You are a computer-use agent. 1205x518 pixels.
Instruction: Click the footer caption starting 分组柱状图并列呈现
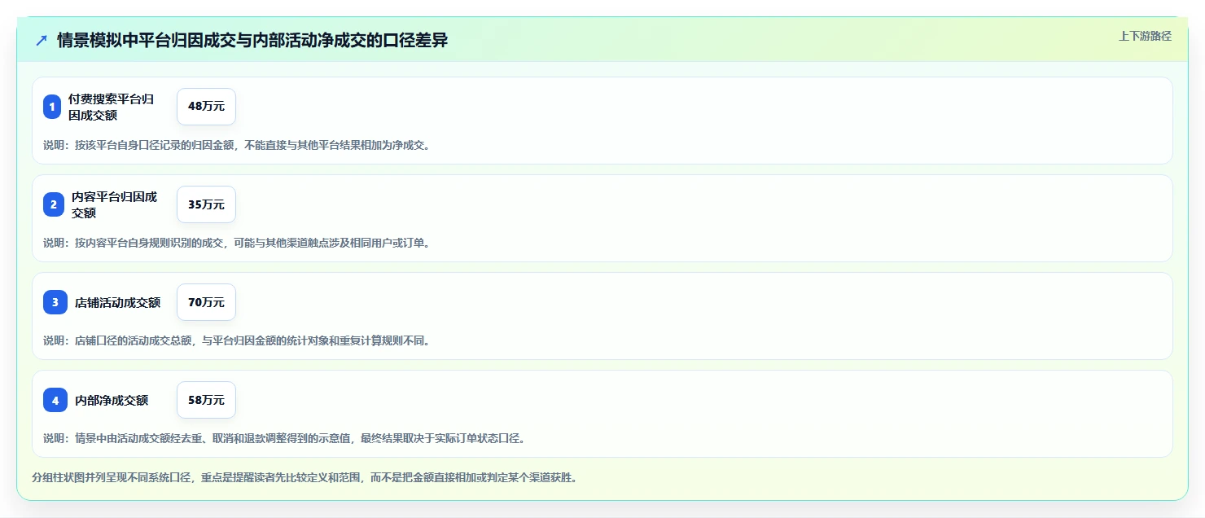[x=305, y=478]
